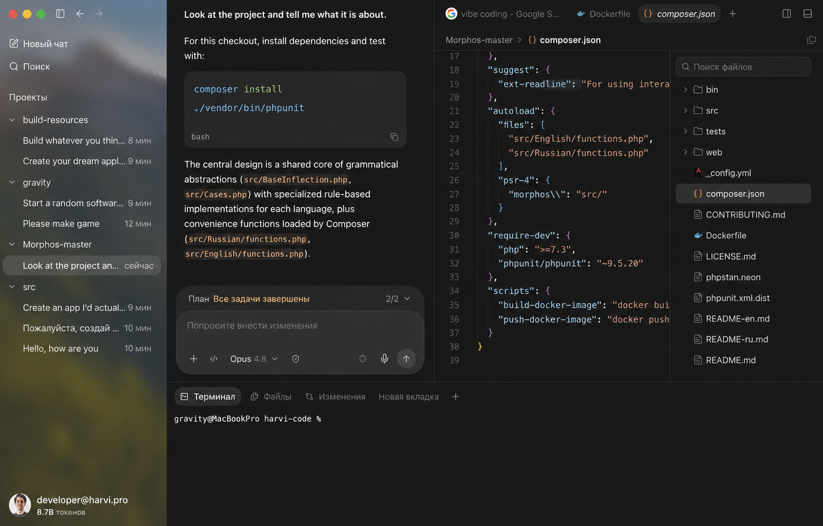823x526 pixels.
Task: Open src/BaseInflection.php link in chat
Action: (295, 180)
